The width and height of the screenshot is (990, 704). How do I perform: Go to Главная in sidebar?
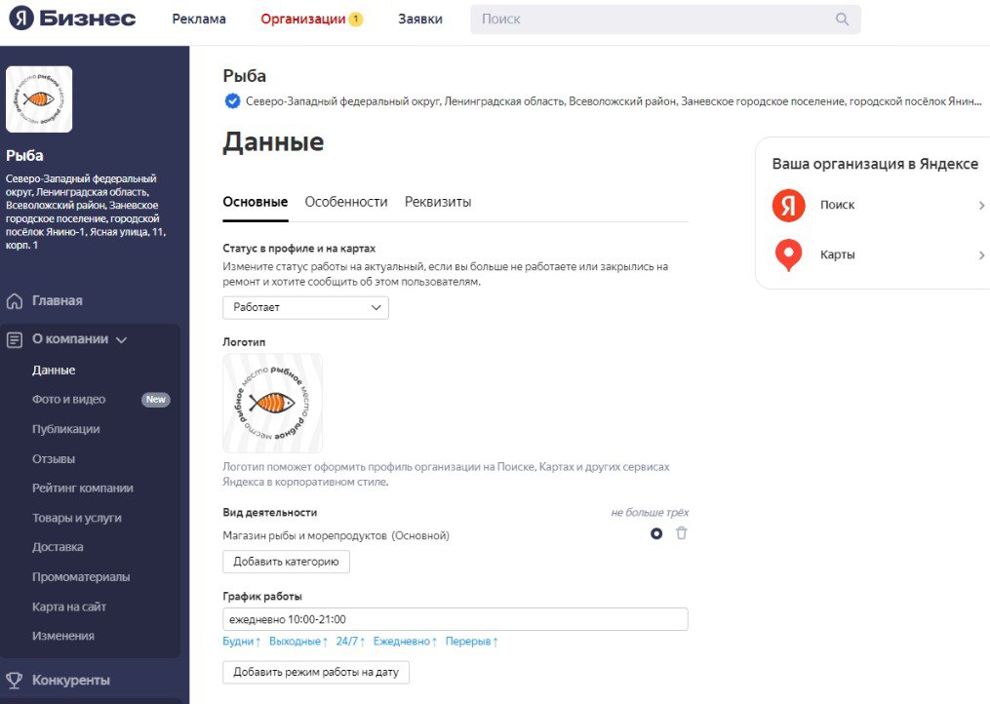[58, 301]
